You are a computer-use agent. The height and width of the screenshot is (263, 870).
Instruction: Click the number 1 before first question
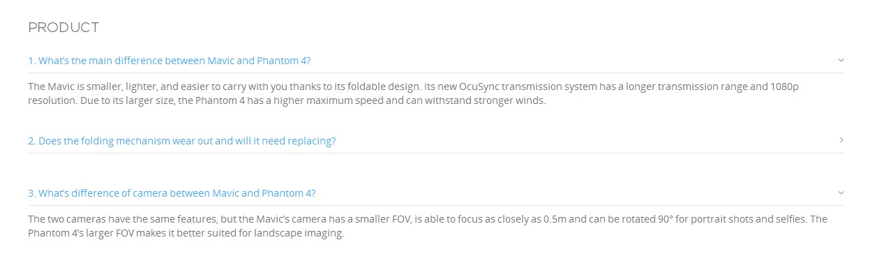pos(31,61)
